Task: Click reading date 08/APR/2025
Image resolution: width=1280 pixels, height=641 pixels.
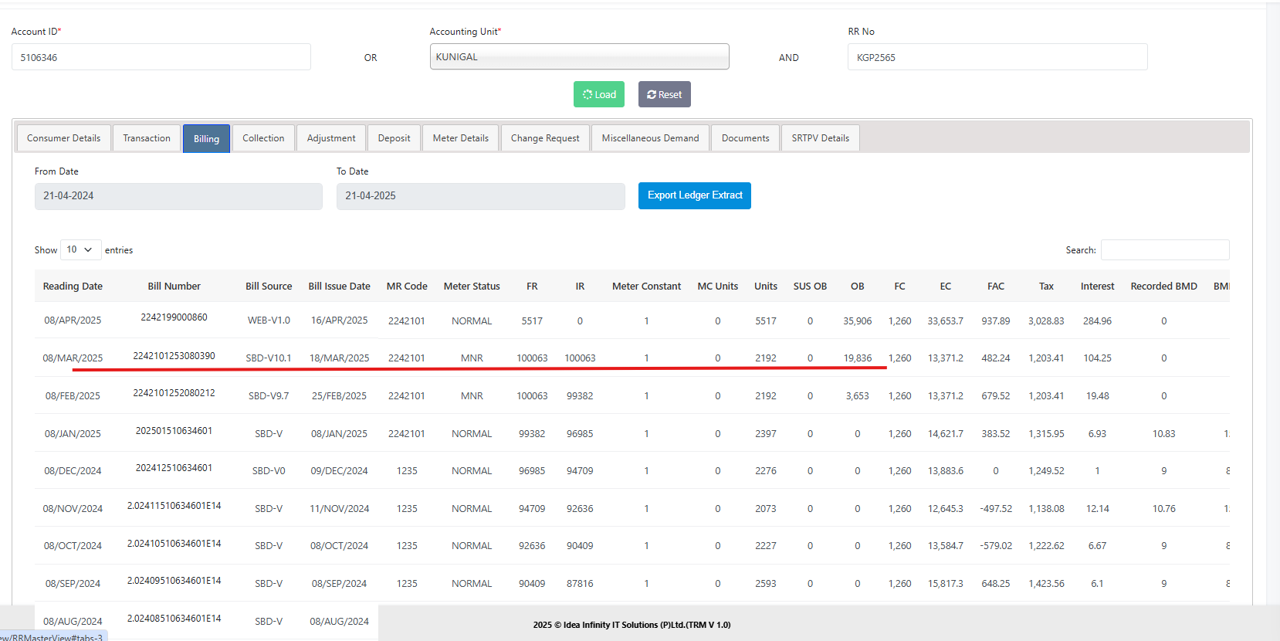Action: (x=73, y=320)
